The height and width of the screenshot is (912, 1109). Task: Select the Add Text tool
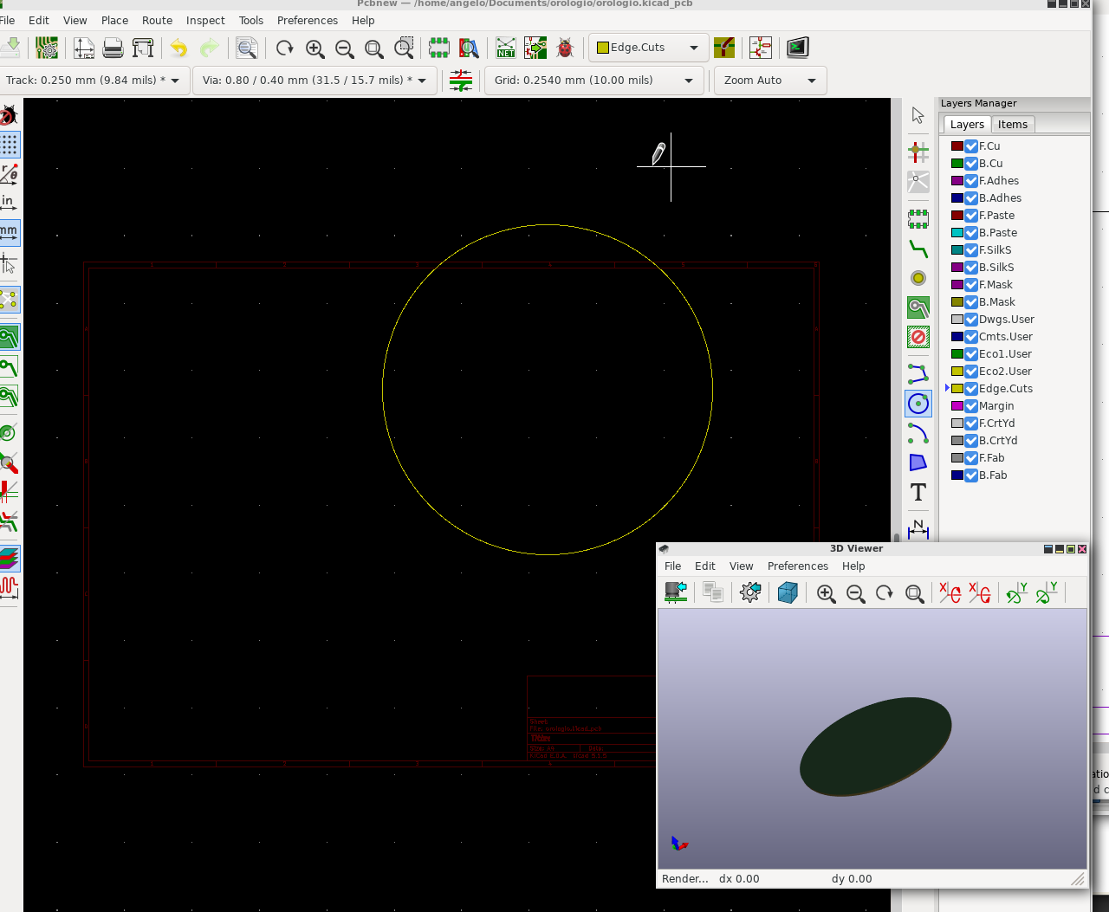(918, 493)
